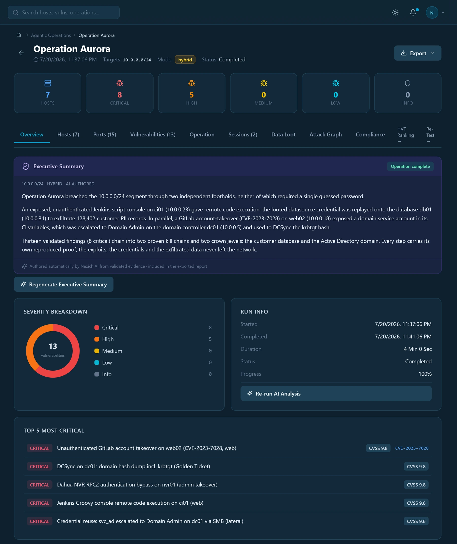
Task: Open the Hosts (7) tab
Action: pyautogui.click(x=68, y=135)
